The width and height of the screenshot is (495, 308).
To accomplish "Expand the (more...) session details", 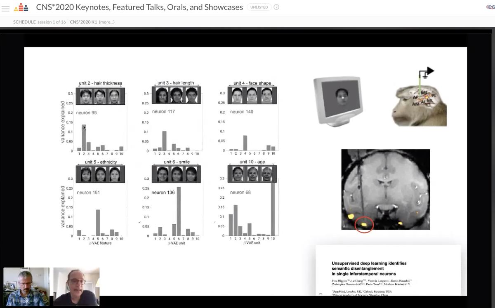I will 107,22.
